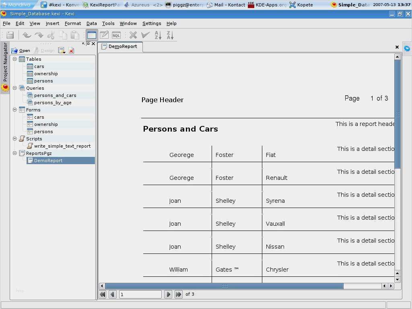Click the save record checkmark icon
The height and width of the screenshot is (309, 412).
[x=146, y=35]
